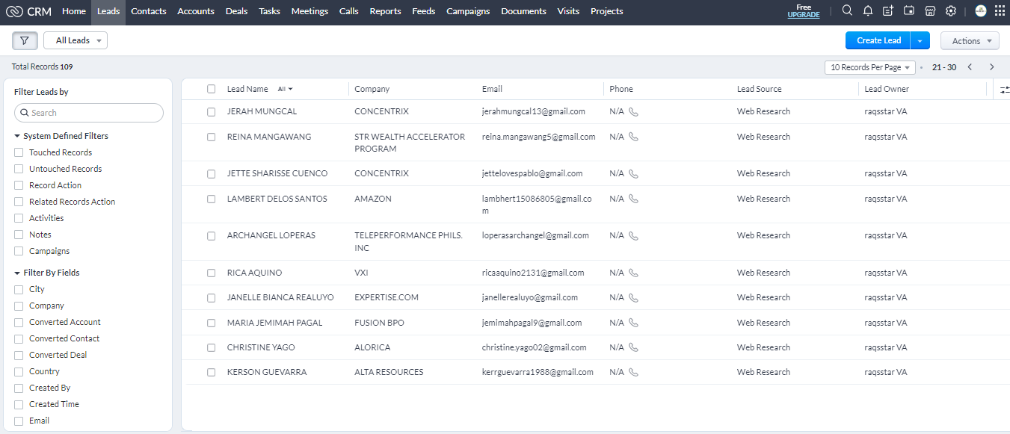
Task: Click phone icon for RICA AQUINO
Action: click(633, 273)
